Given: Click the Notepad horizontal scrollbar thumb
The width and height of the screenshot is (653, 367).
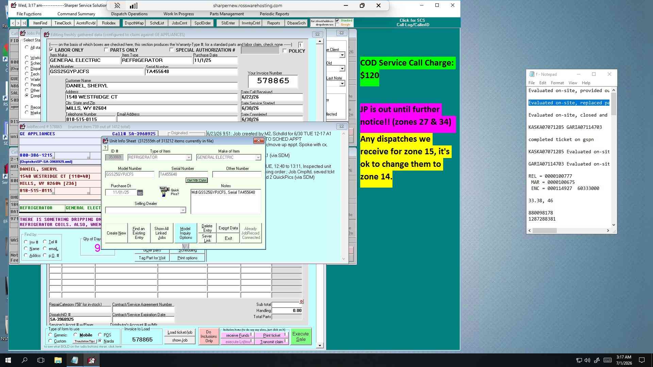Looking at the screenshot, I should (x=545, y=231).
